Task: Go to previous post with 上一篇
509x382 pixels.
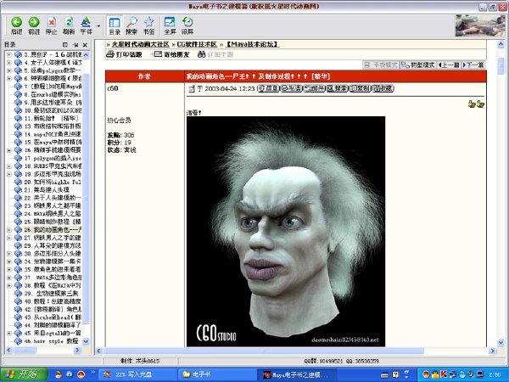Action: click(449, 65)
